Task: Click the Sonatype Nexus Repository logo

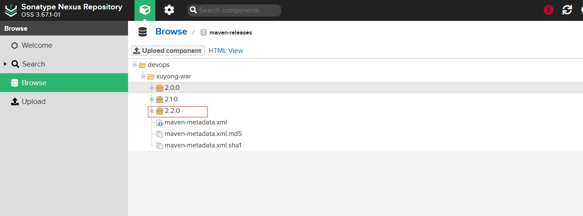Action: (x=11, y=10)
